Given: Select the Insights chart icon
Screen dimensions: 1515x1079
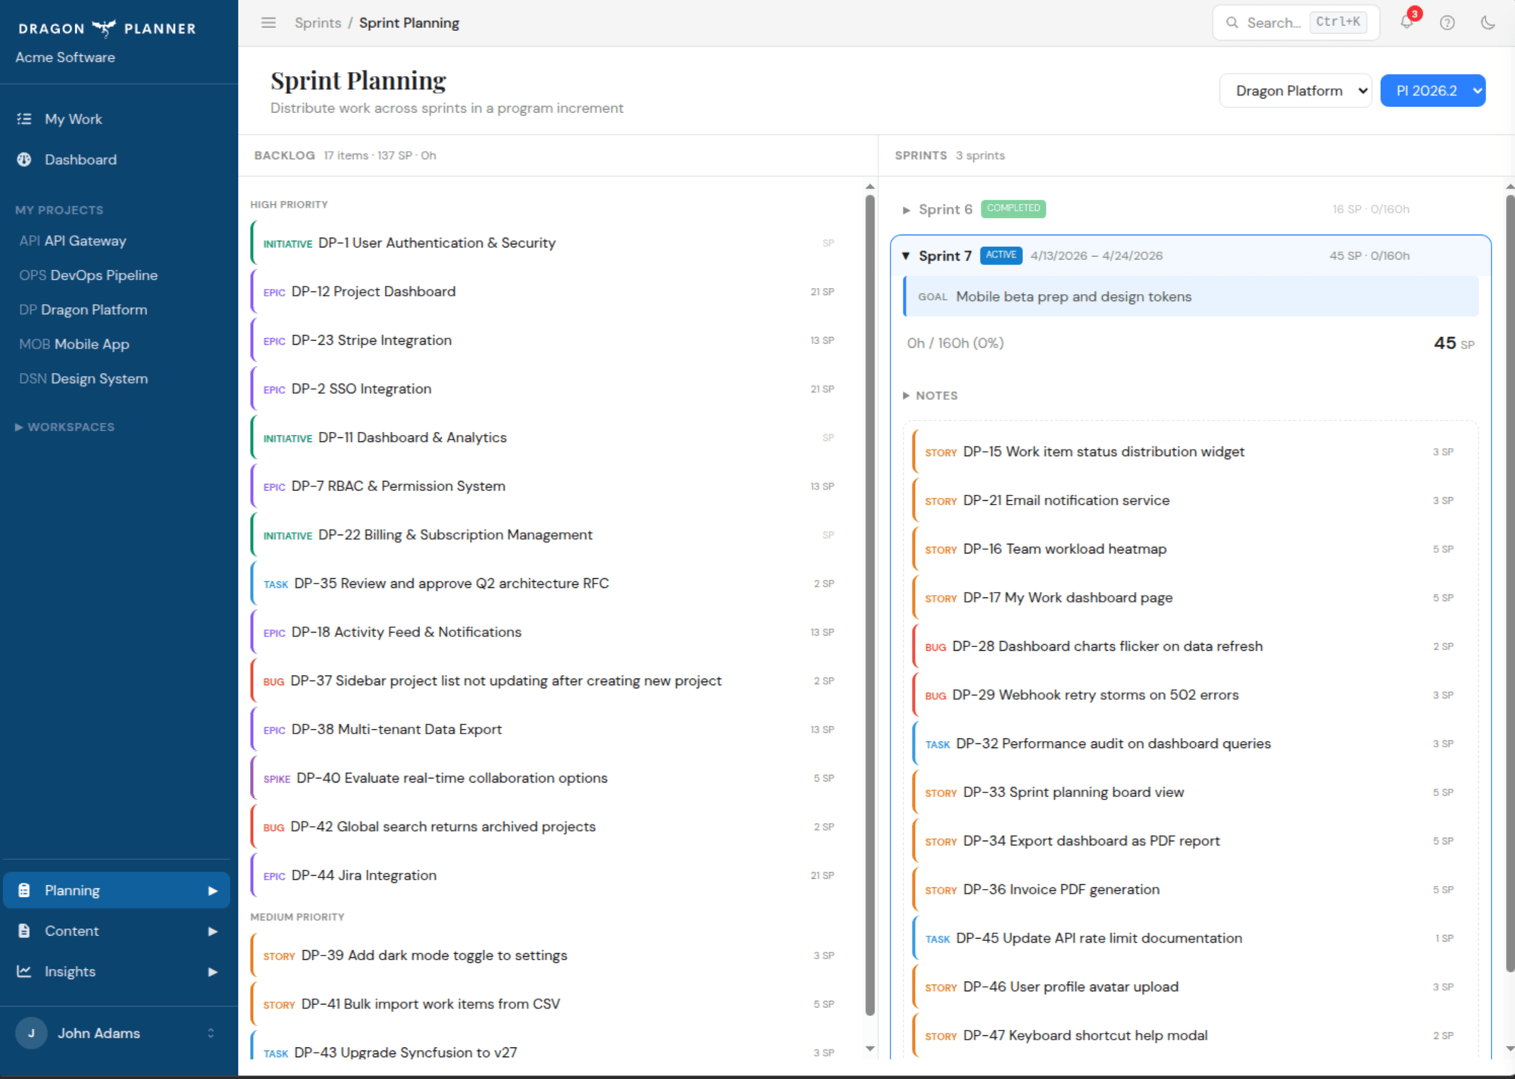Looking at the screenshot, I should [x=24, y=971].
